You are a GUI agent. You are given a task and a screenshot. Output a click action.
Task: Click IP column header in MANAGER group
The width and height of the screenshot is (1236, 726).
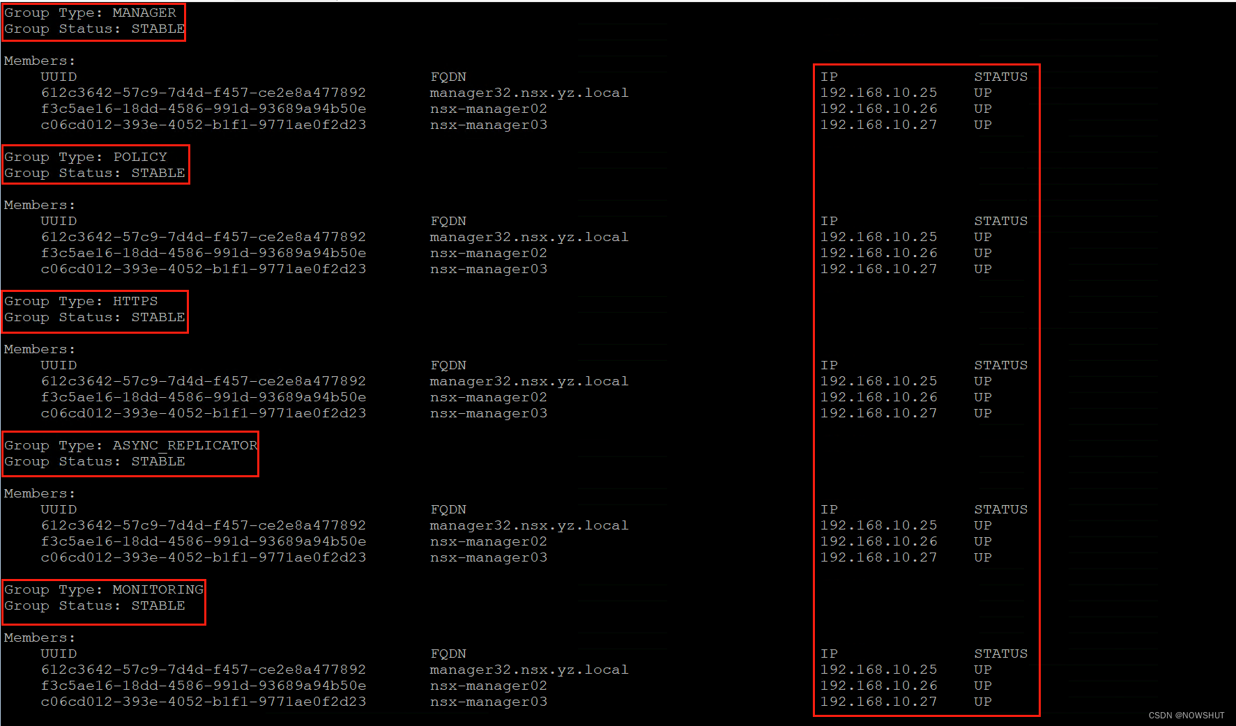[829, 77]
